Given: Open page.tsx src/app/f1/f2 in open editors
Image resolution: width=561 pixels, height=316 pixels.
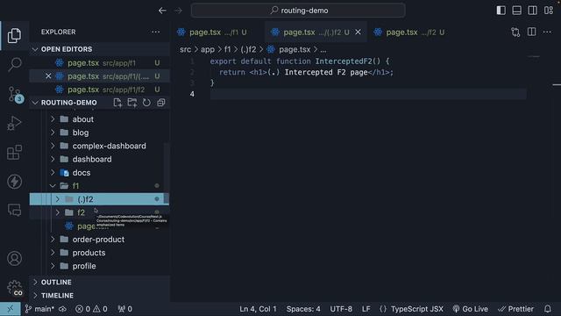Looking at the screenshot, I should 99,90.
